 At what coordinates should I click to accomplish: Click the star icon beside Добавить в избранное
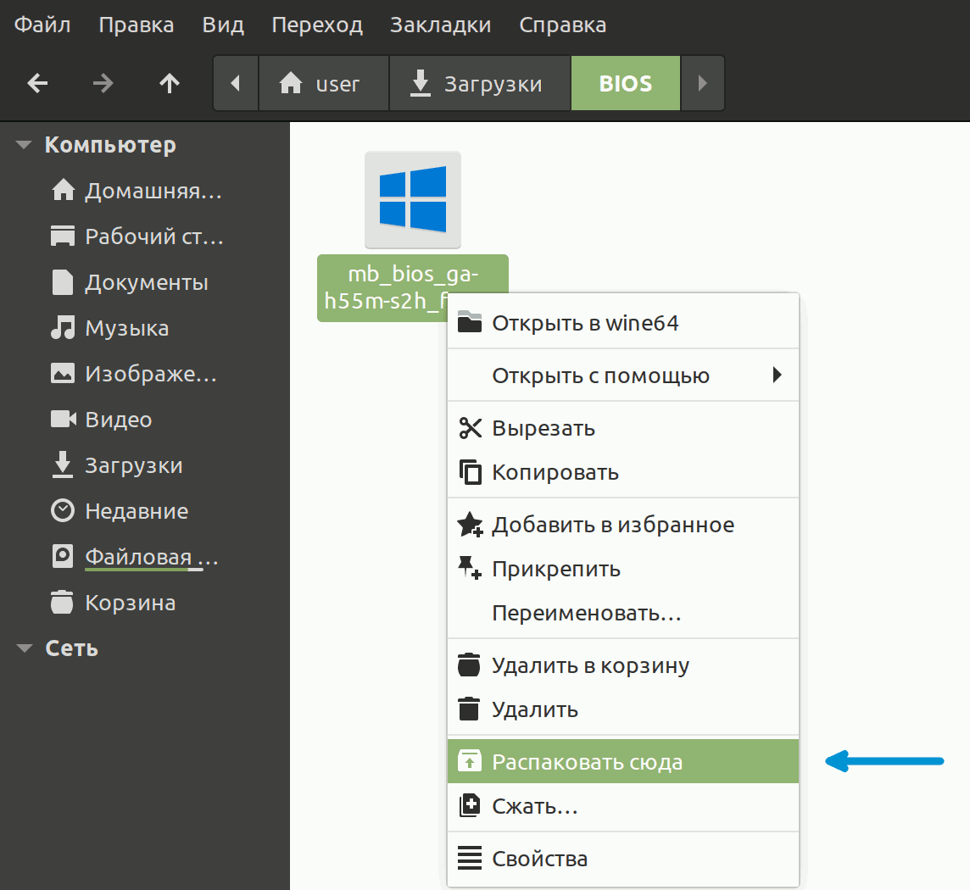pos(470,524)
